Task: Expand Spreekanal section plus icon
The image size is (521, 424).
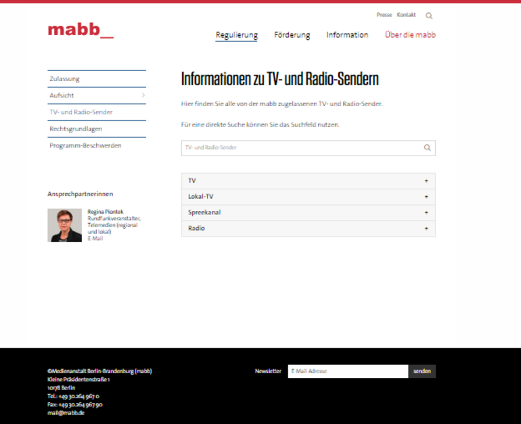Action: [426, 212]
